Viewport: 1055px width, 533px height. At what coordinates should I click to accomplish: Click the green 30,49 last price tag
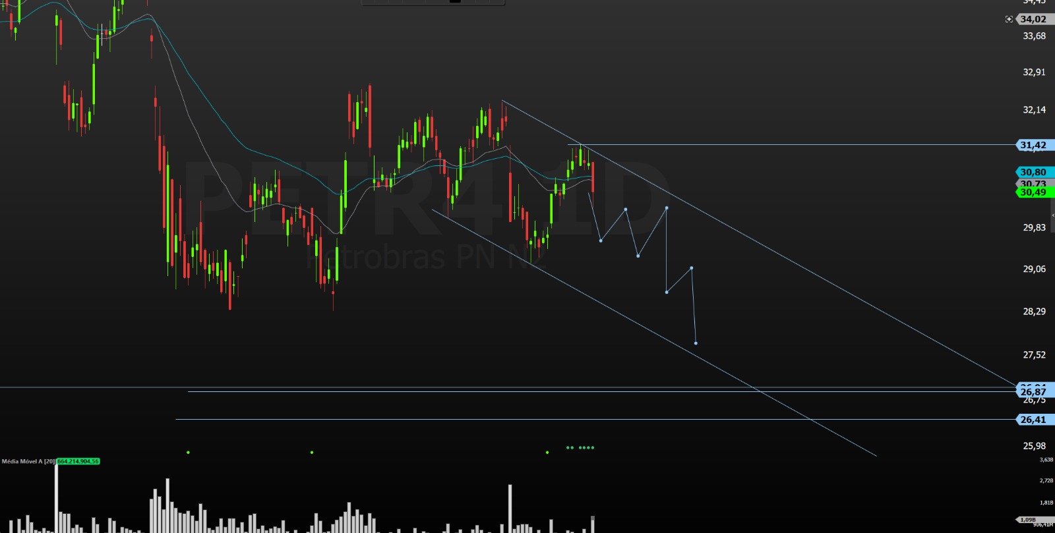(1033, 192)
